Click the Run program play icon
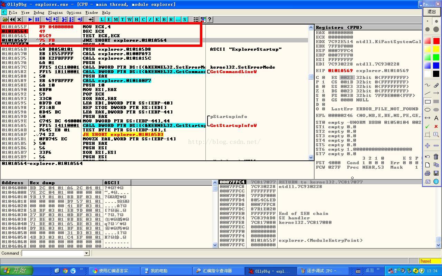This screenshot has height=276, width=442. pos(30,20)
